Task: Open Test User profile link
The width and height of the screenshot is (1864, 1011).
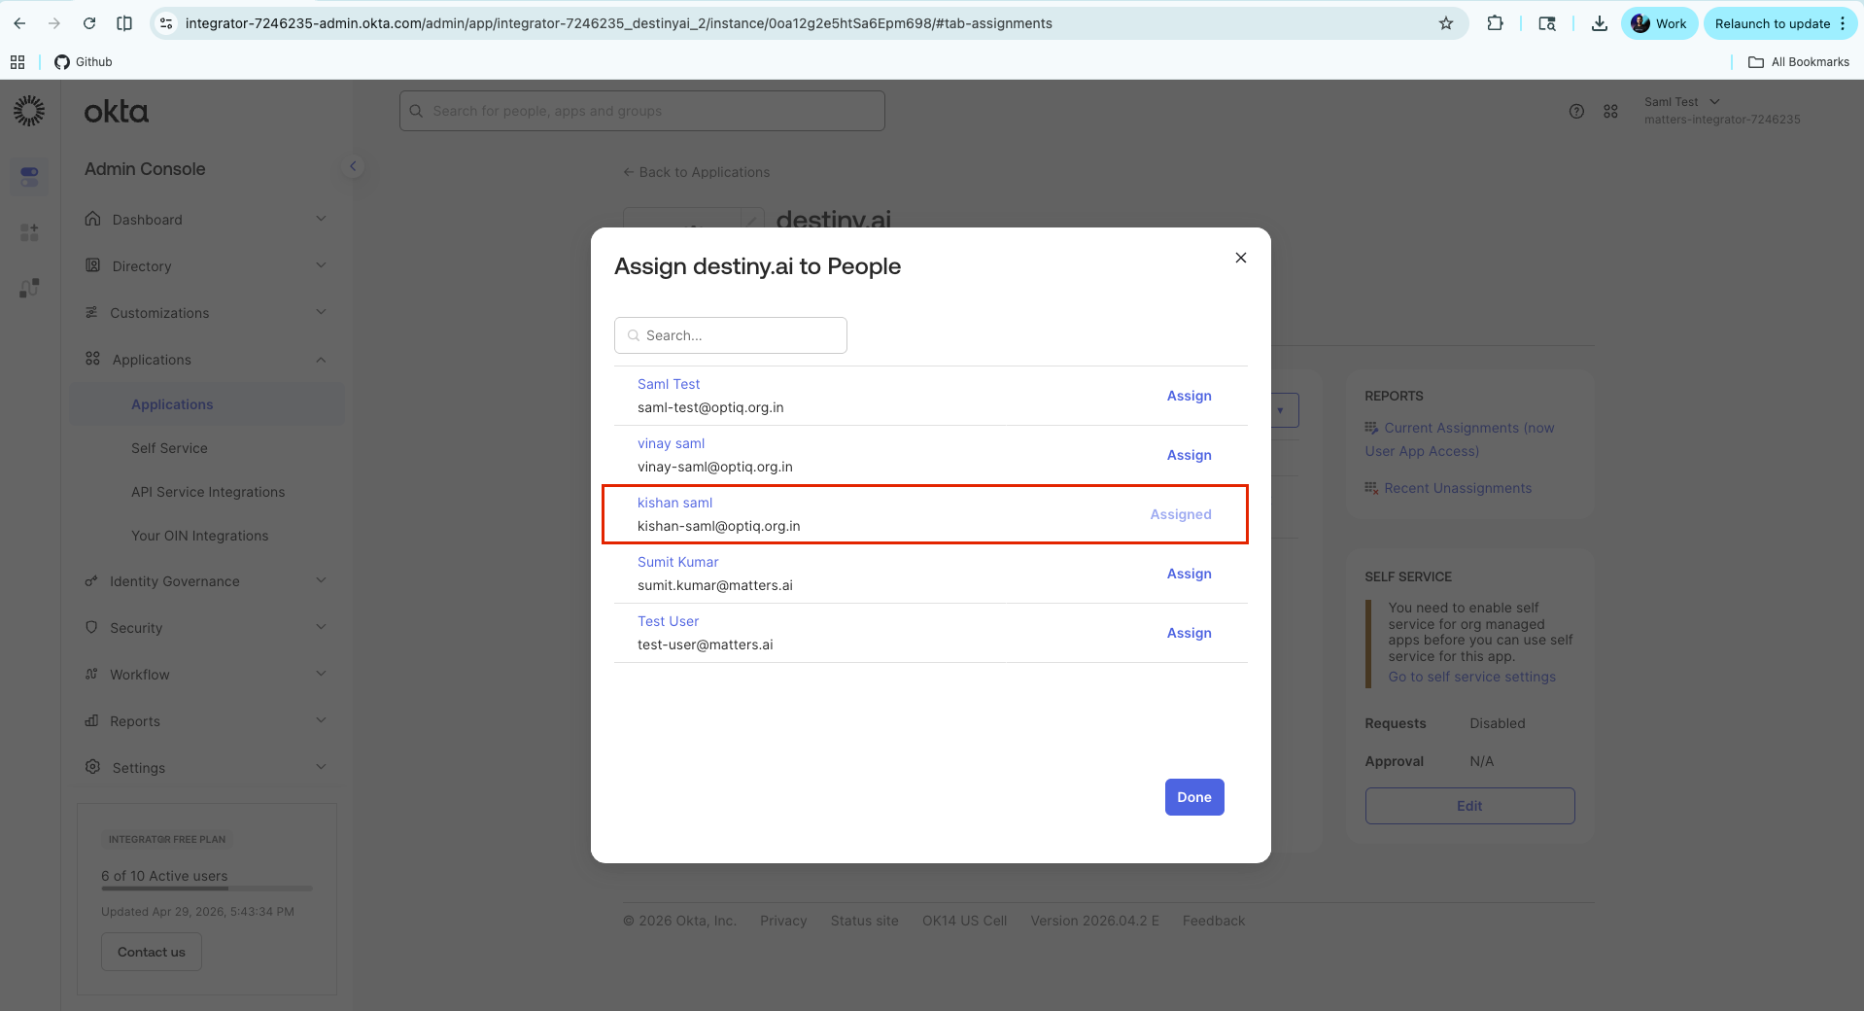Action: click(668, 621)
